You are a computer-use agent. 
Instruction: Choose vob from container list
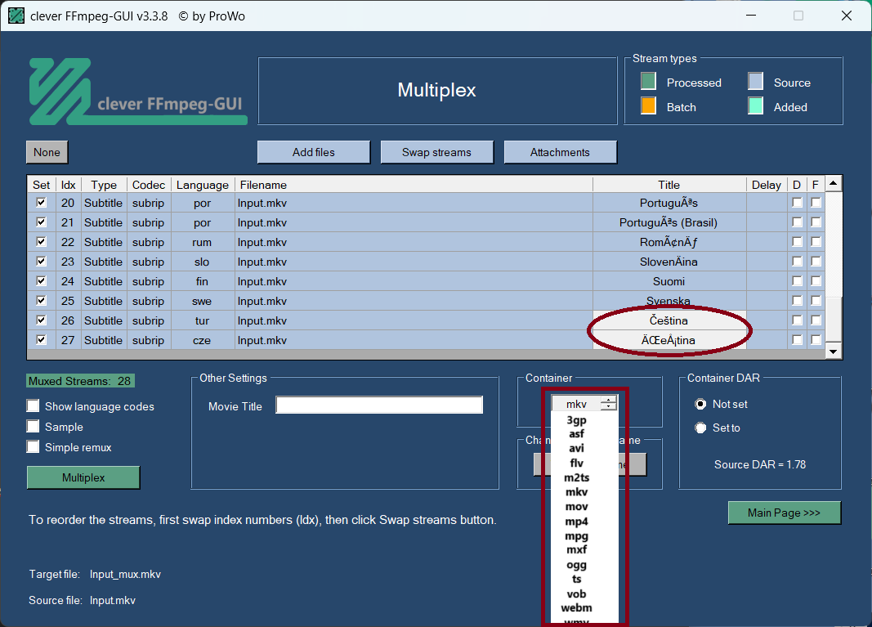tap(577, 593)
